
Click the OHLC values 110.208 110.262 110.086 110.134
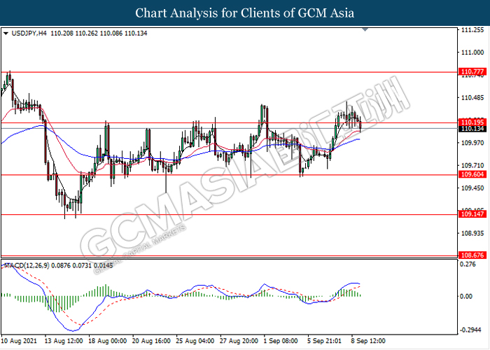(x=99, y=34)
